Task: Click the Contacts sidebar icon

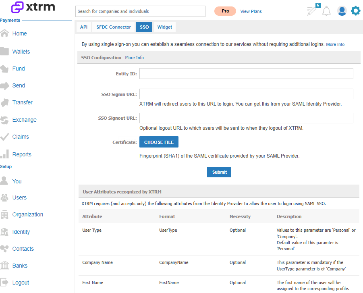Action: tap(4, 249)
